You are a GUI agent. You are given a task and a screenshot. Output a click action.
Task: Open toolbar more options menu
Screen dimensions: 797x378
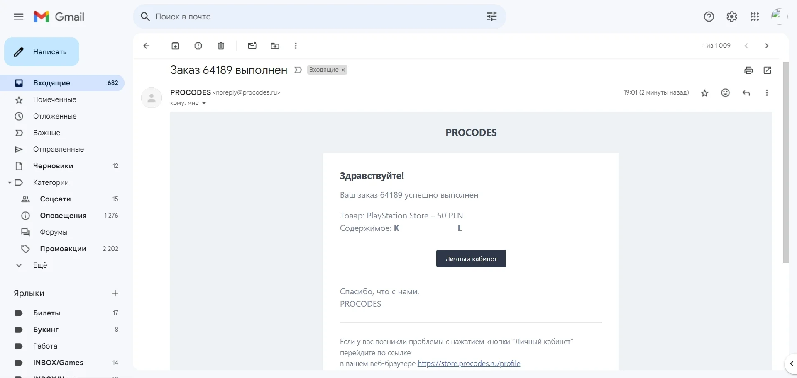point(296,46)
